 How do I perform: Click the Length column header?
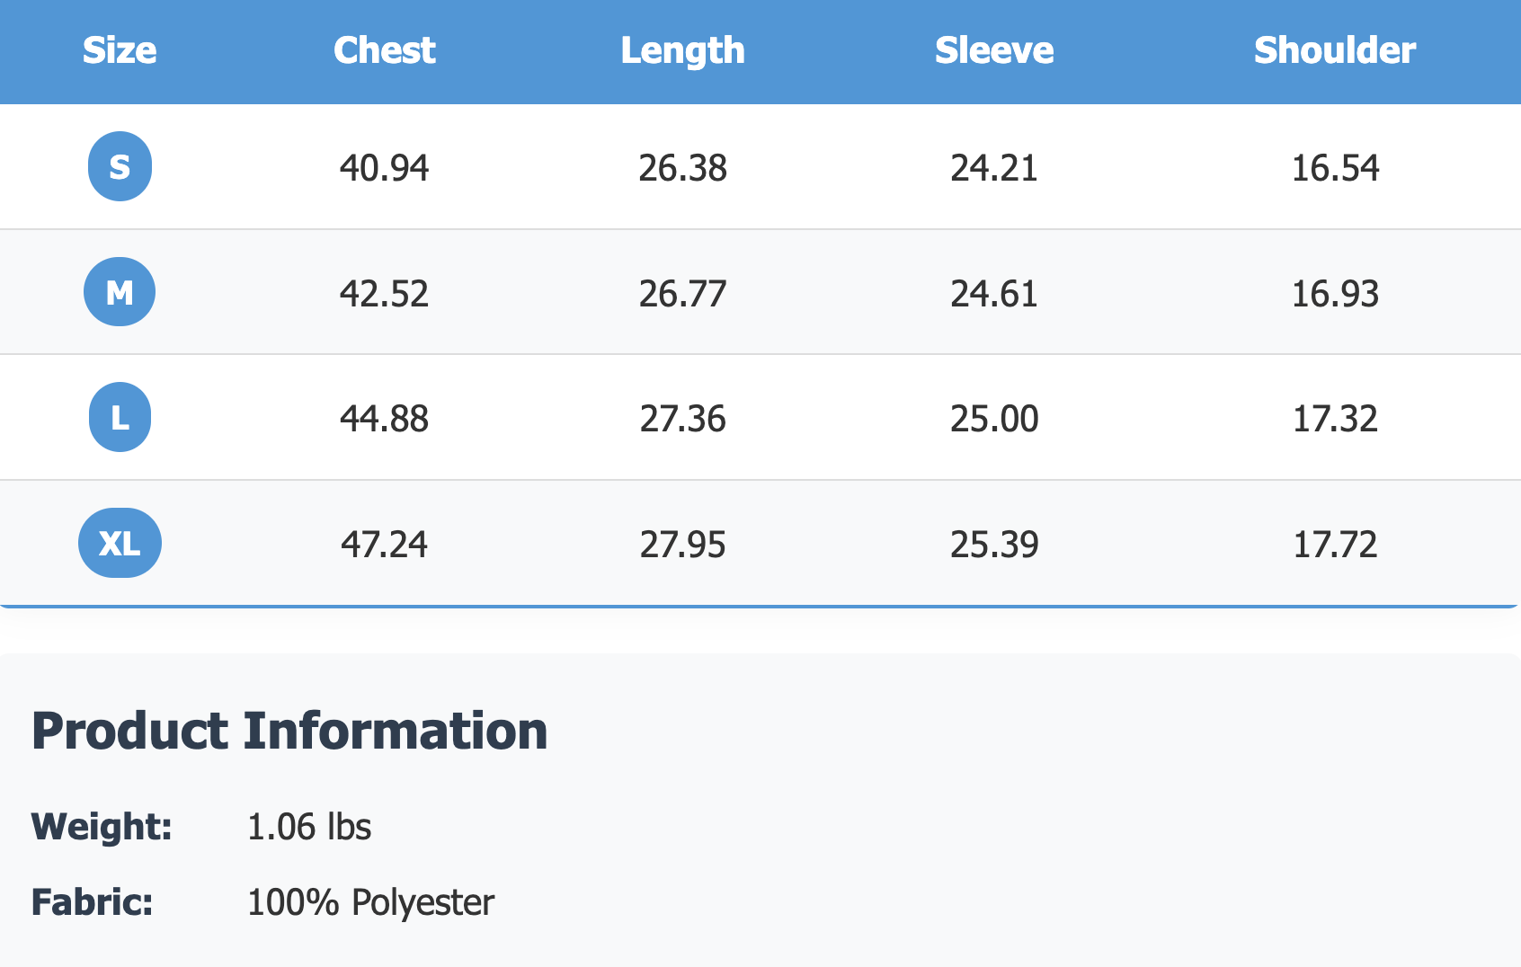point(682,50)
